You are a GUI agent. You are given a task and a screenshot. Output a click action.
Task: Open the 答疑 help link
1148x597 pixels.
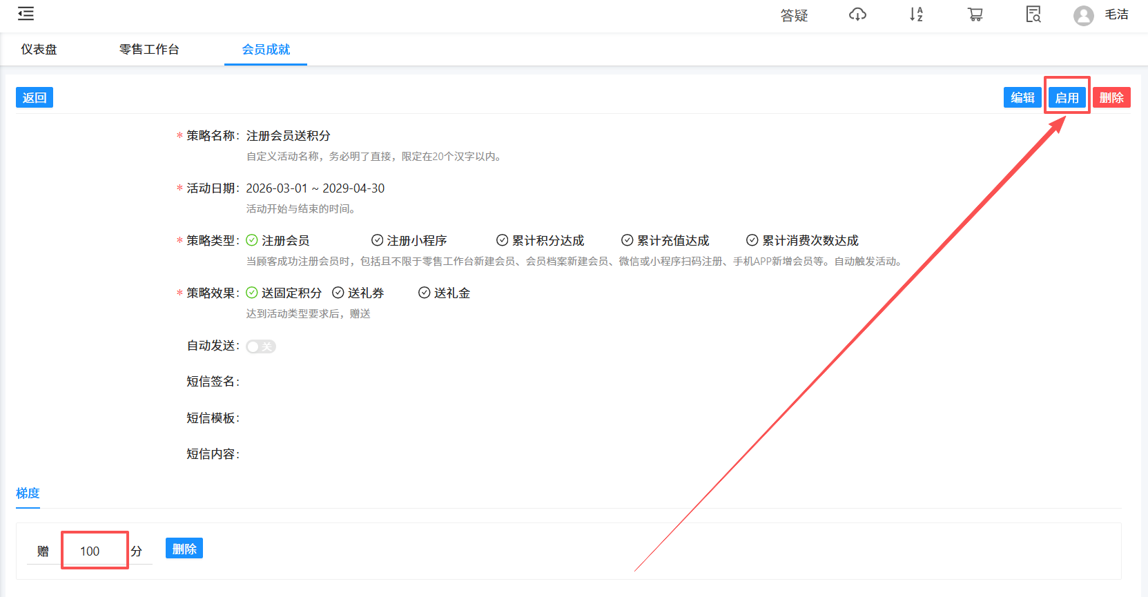794,15
